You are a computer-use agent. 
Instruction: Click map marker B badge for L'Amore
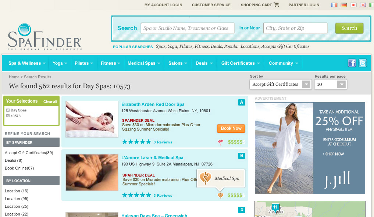tap(242, 156)
